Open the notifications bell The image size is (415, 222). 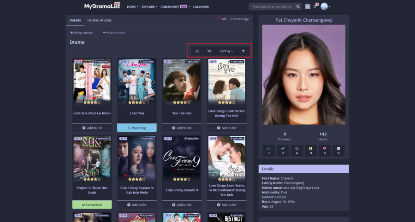315,6
